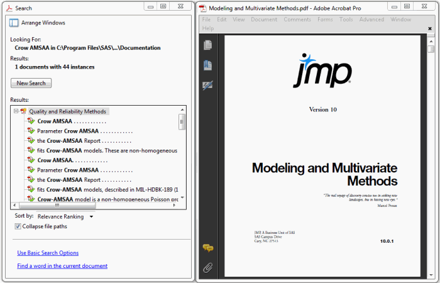The width and height of the screenshot is (440, 283).
Task: Click the document scroll-down arrow
Action: 431,275
